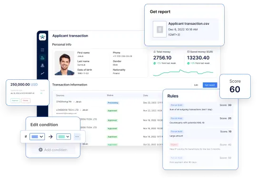Click red Decline button on 250,000.00 card
257x180 pixels.
(25, 101)
